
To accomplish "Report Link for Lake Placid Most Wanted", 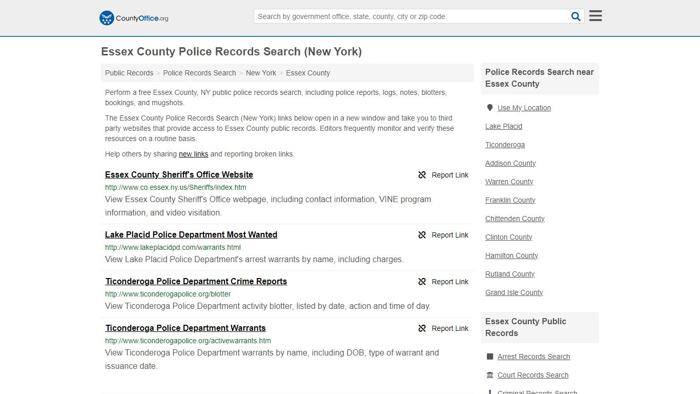I will (450, 235).
